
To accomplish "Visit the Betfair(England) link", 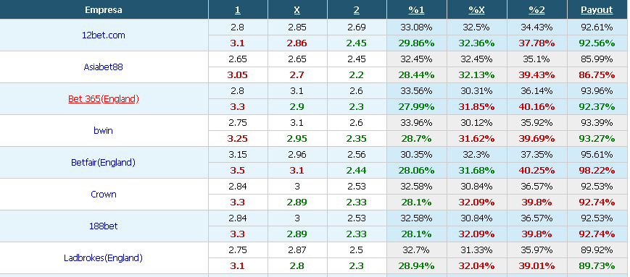I will point(103,162).
